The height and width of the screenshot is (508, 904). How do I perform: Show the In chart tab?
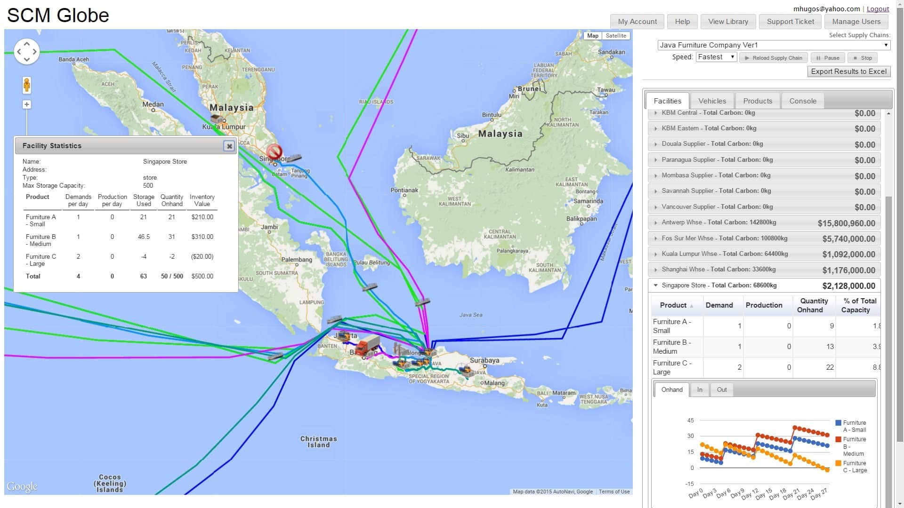(700, 389)
